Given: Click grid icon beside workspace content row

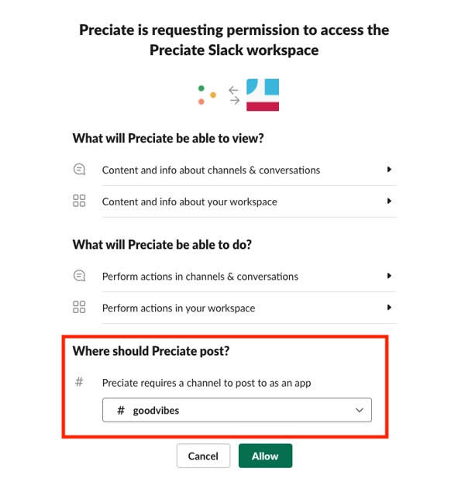Looking at the screenshot, I should pos(79,201).
